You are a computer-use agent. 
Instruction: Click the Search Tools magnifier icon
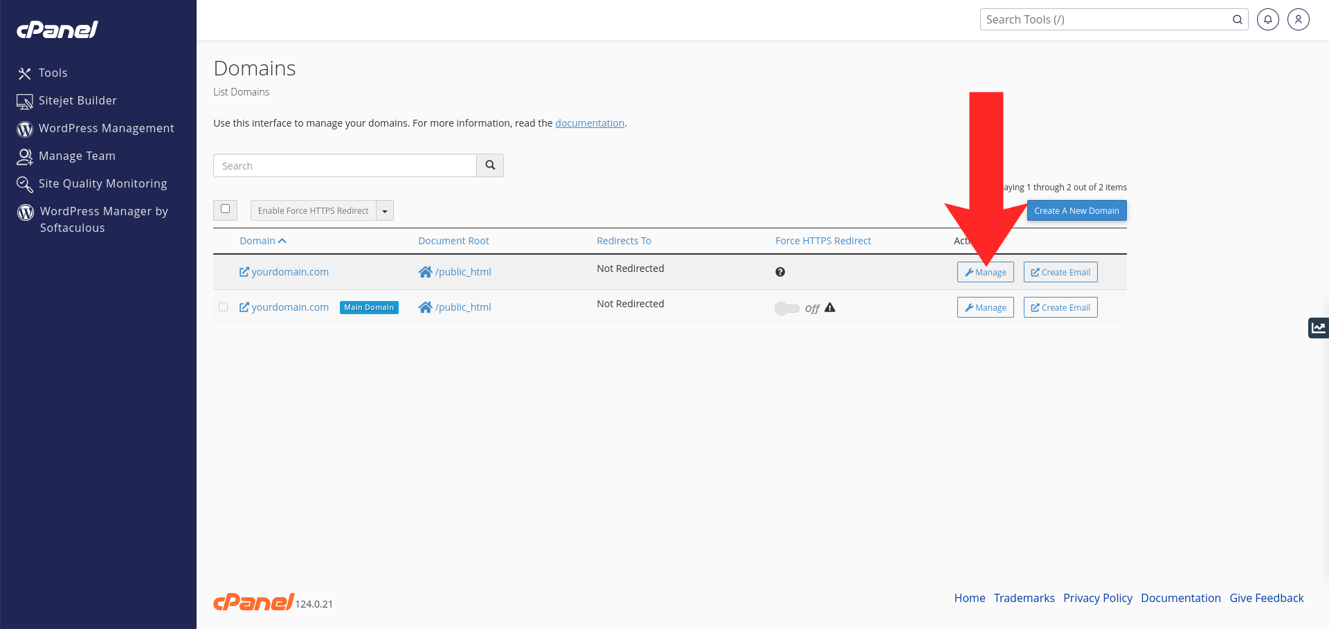tap(1238, 19)
